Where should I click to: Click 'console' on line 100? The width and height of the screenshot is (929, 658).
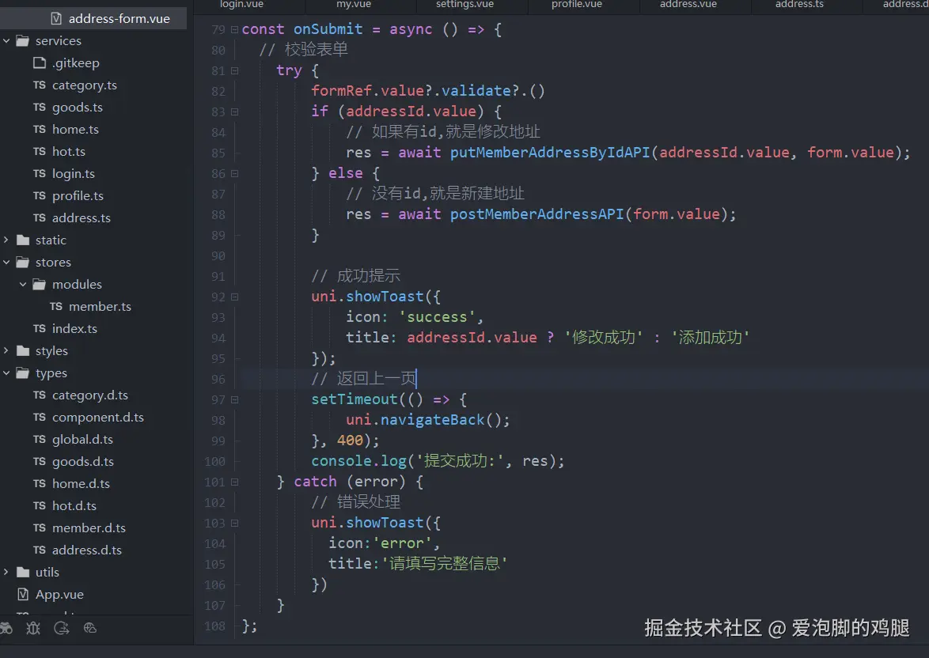(x=341, y=461)
